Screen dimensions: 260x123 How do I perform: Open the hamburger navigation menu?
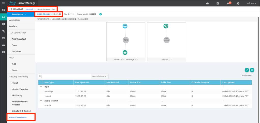(3, 3)
